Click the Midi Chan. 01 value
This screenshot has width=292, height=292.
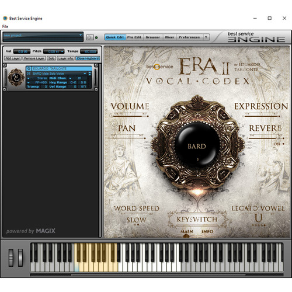click(x=79, y=78)
